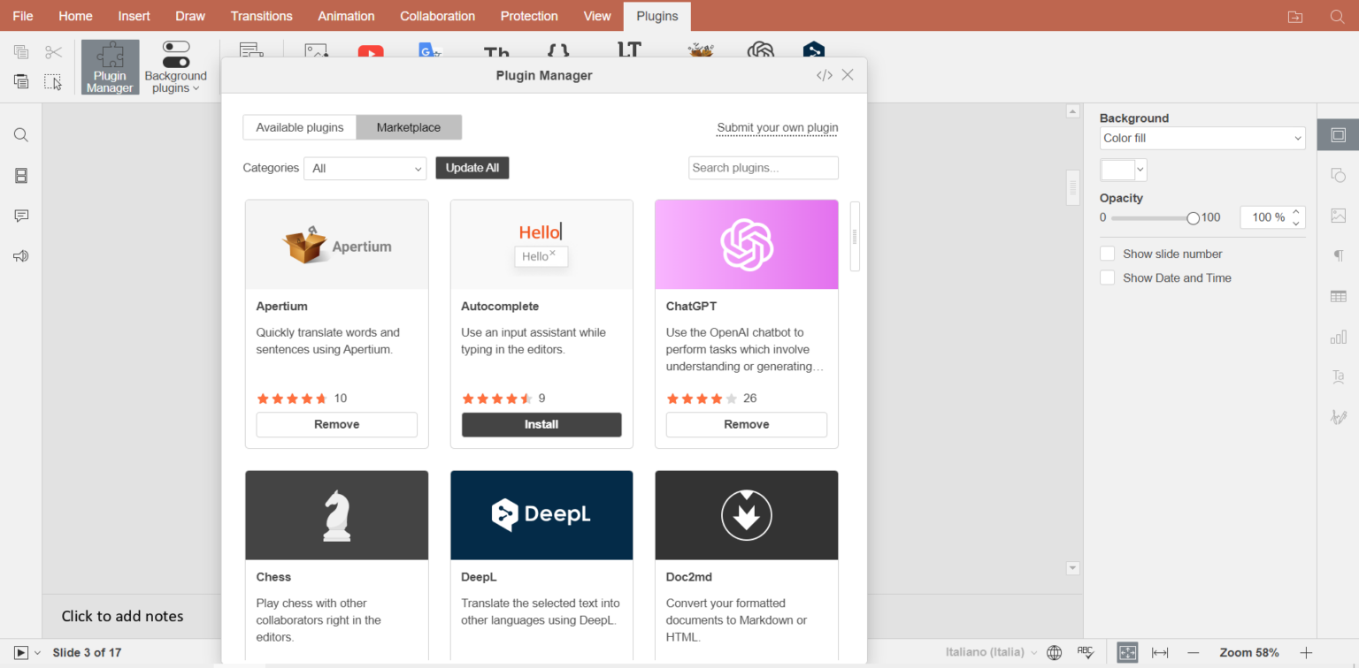Open the Submit your own plugin link
1359x668 pixels.
[777, 127]
